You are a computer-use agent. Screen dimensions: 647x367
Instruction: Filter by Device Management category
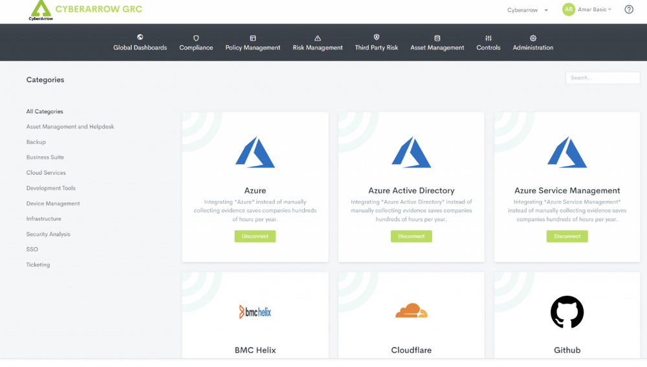pos(53,203)
